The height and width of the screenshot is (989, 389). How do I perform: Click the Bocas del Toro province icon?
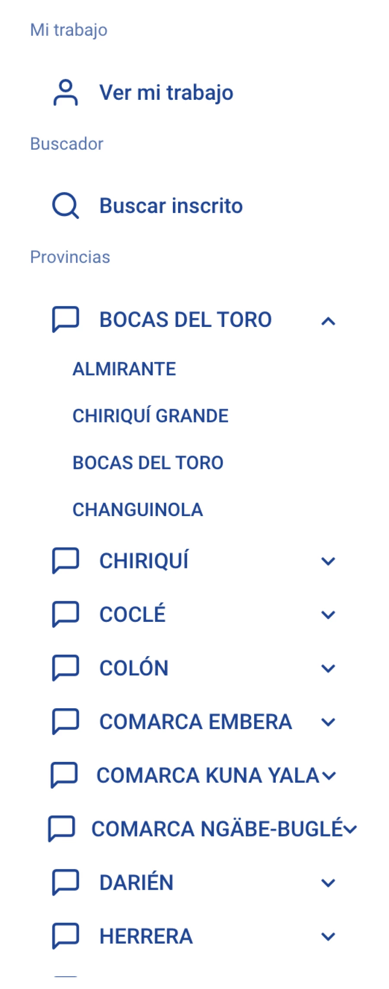(65, 320)
